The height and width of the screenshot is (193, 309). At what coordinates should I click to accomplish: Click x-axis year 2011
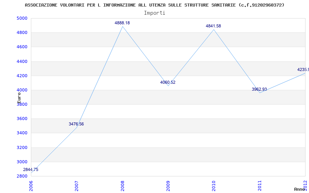260,186
